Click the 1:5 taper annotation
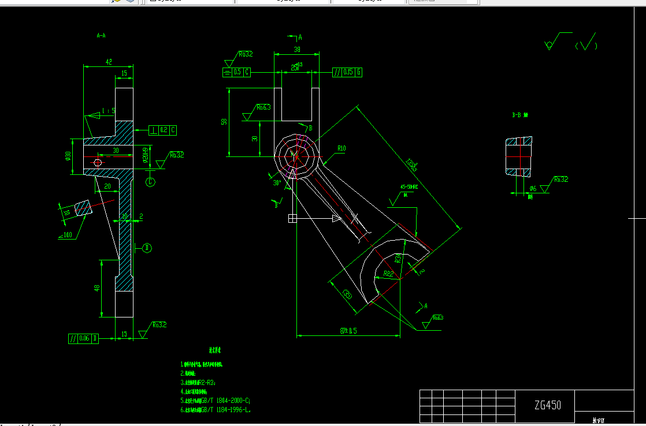Screen dimensions: 646x426 coord(109,111)
